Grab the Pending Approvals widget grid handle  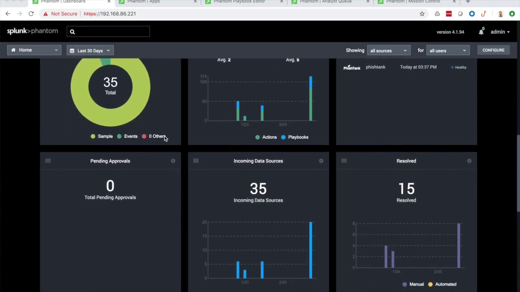(48, 161)
